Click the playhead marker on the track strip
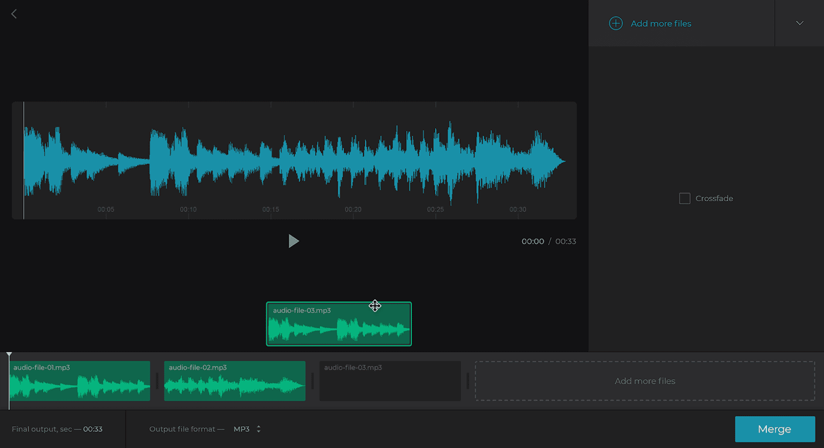824x448 pixels. 9,355
